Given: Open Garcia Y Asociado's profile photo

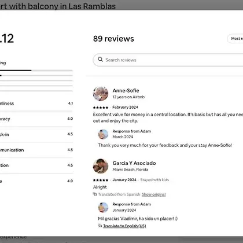Looking at the screenshot, I should [101, 166].
